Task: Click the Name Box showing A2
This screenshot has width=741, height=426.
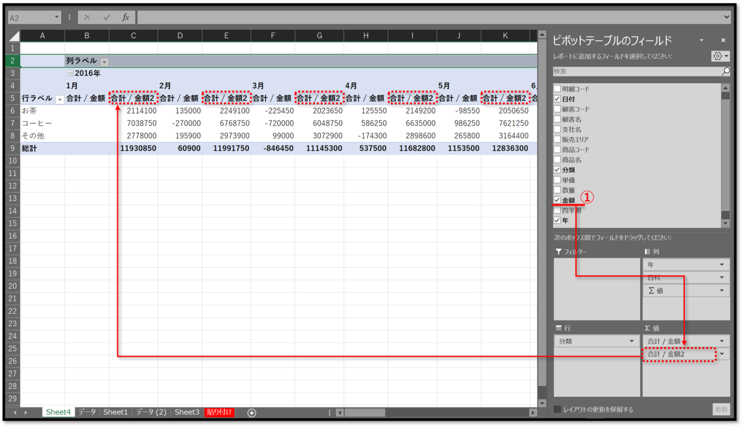Action: [x=30, y=17]
